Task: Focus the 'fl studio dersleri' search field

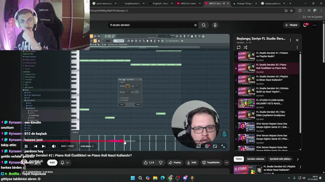Action: 151,25
